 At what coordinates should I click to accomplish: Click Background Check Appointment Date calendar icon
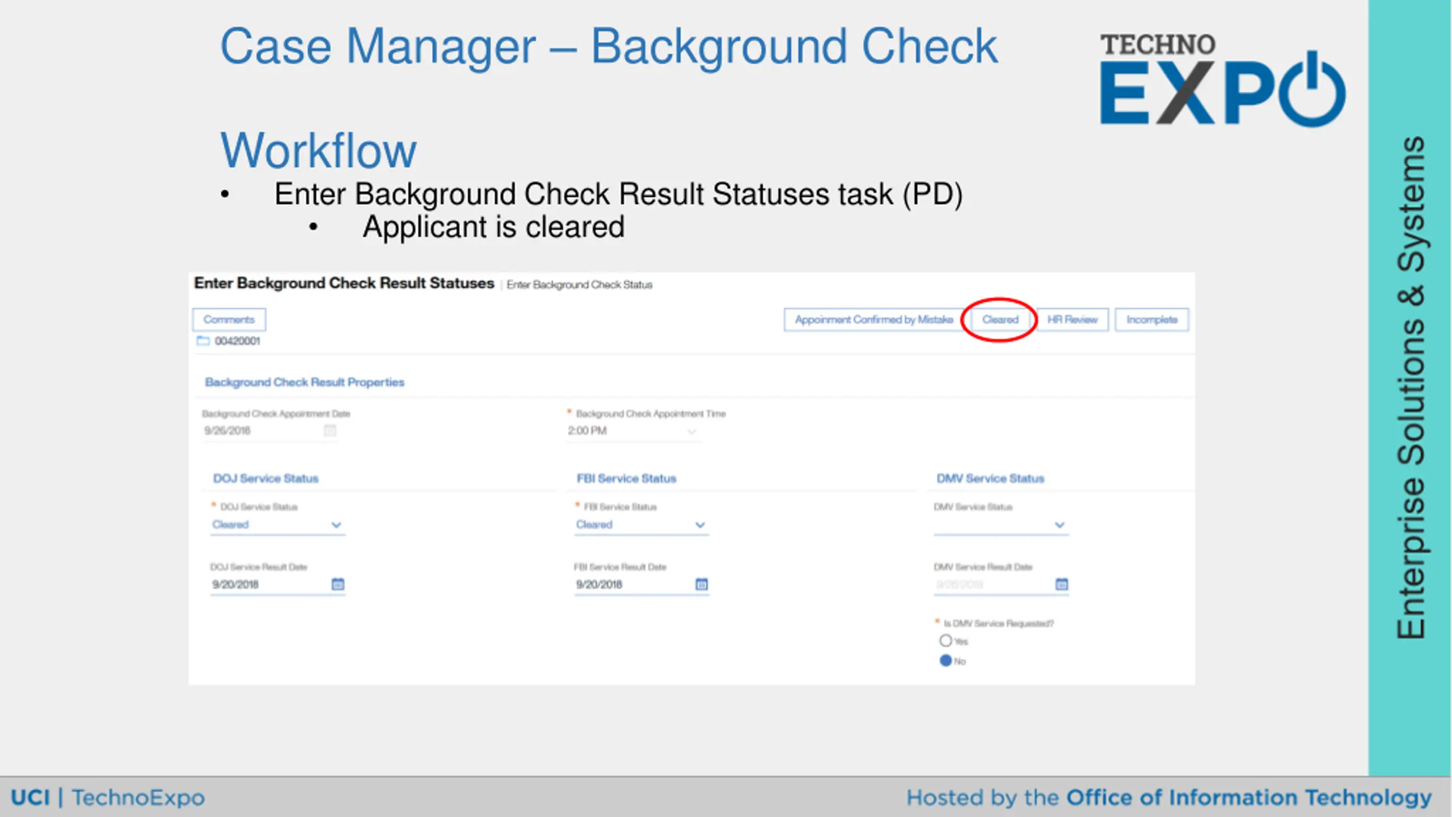(x=330, y=431)
